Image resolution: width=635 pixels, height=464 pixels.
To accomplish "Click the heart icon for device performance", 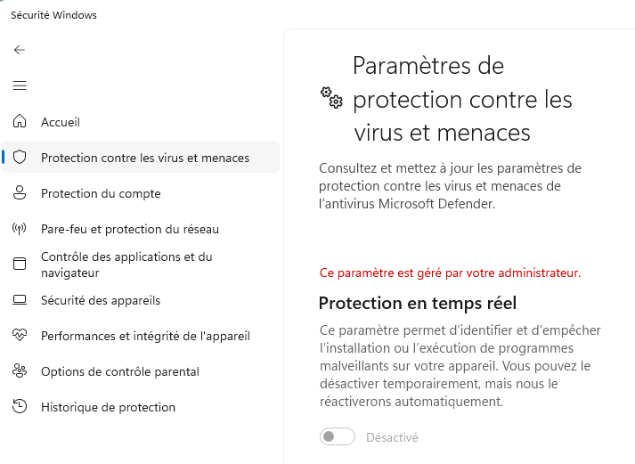I will 20,336.
